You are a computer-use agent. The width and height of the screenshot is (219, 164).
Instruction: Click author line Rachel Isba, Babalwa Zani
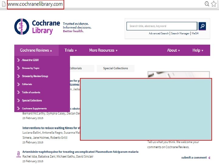click(58, 156)
